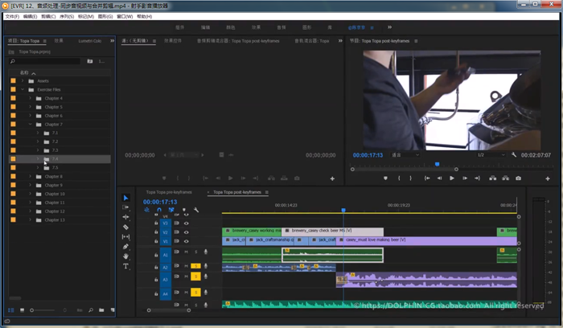The width and height of the screenshot is (563, 328).
Task: Select the Hand tool
Action: click(125, 256)
